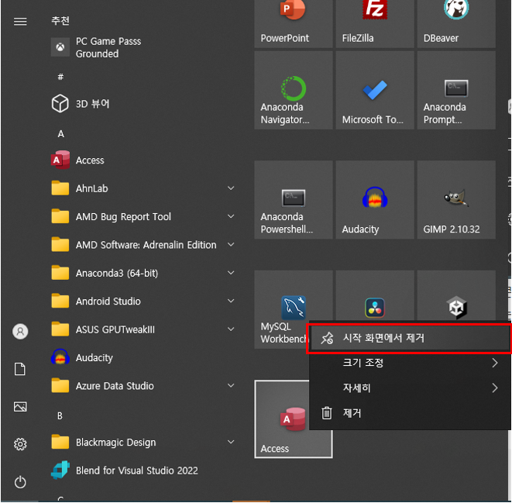Expand Azure Data Studio chevron
The width and height of the screenshot is (512, 503).
[231, 385]
